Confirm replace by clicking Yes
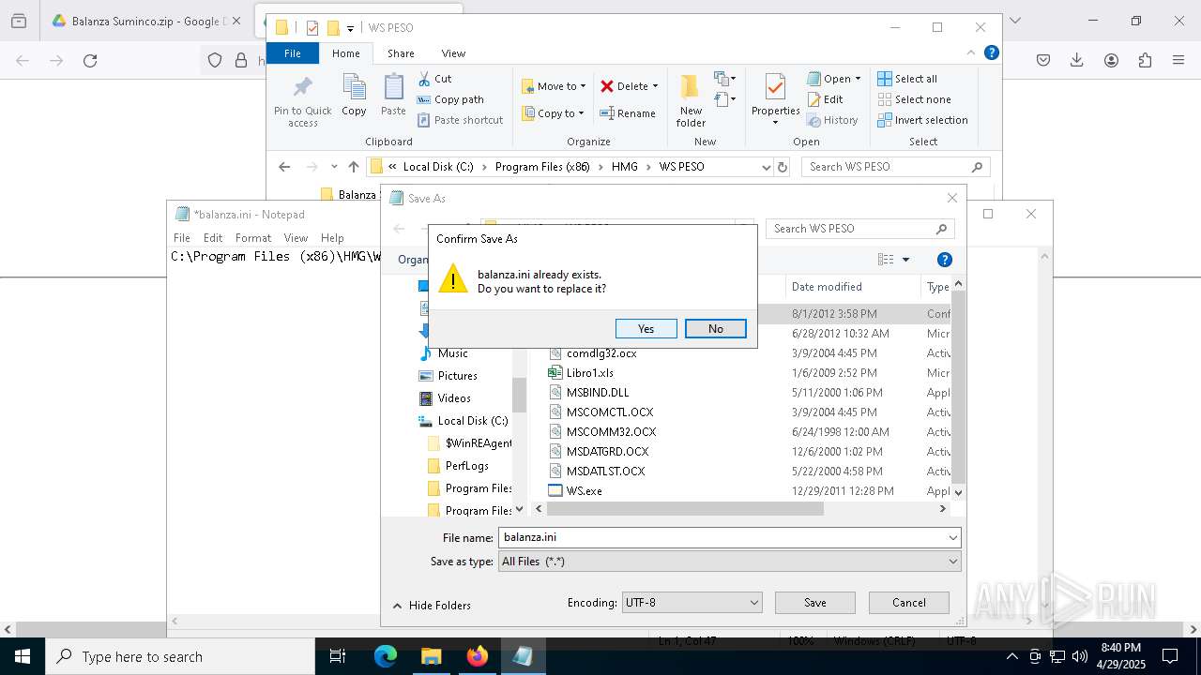Screen dimensions: 1201x675 [x=646, y=328]
